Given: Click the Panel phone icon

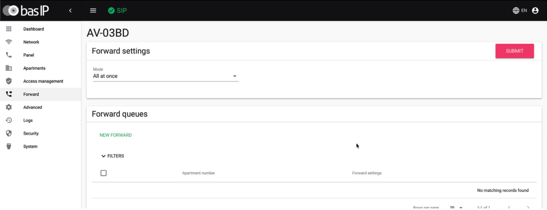Looking at the screenshot, I should pos(9,55).
